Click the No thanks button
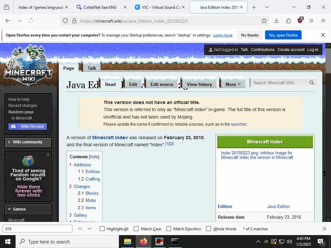This screenshot has width=331, height=248. coord(250,35)
